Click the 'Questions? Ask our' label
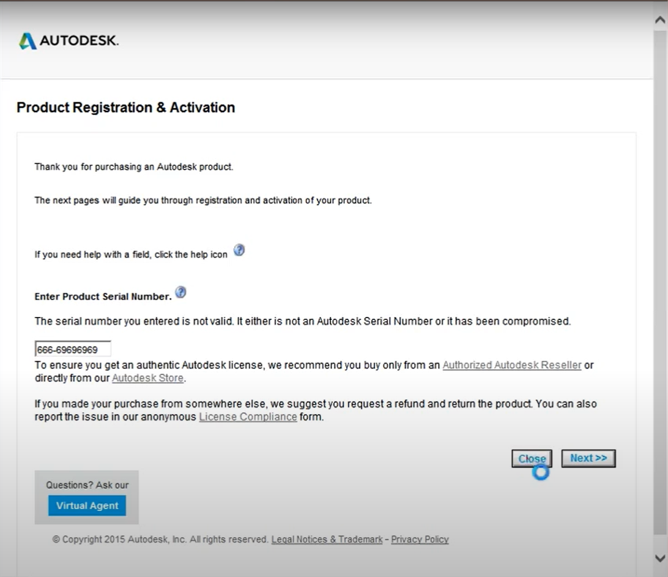This screenshot has height=577, width=668. point(87,485)
